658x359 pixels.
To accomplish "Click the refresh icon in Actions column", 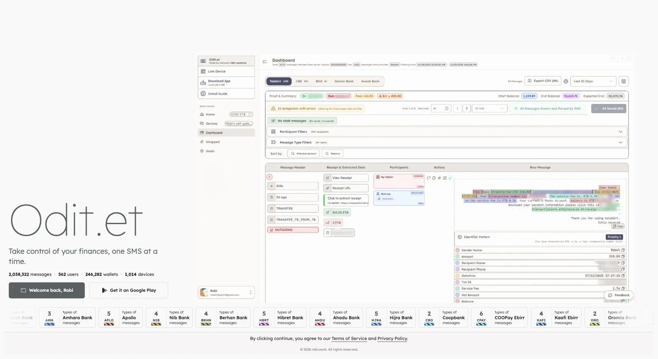I will tap(428, 178).
